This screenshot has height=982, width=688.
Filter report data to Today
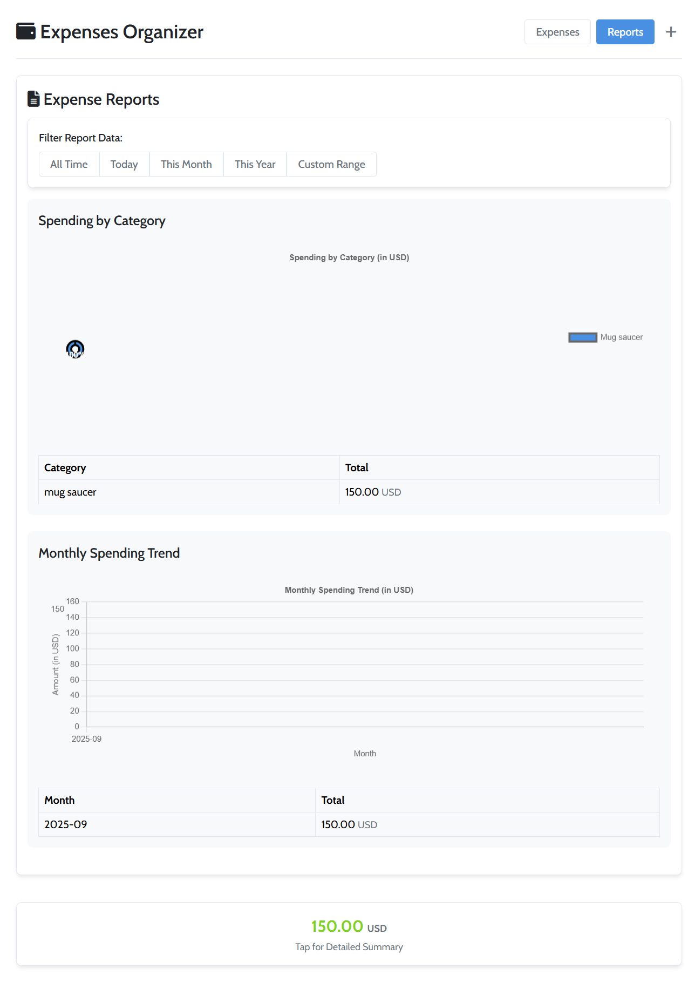(124, 164)
